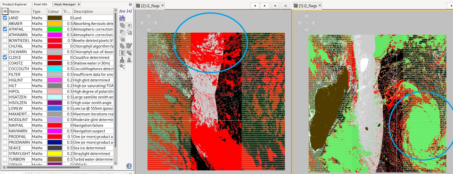This screenshot has height=174, width=453.
Task: Click the Colour column header
Action: [55, 12]
